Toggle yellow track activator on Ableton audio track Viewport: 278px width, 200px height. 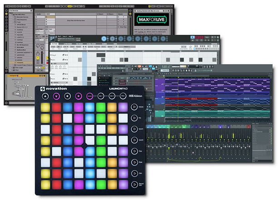tap(38, 58)
